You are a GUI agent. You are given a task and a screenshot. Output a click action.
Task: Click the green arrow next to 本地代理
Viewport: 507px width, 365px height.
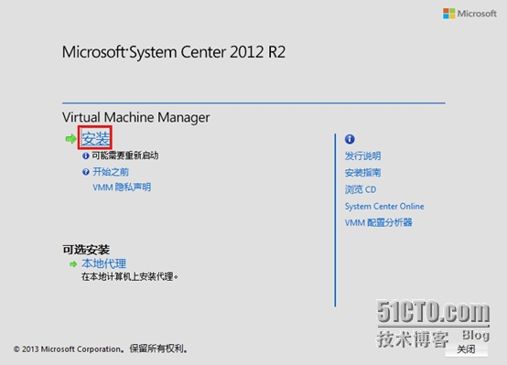[x=73, y=264]
